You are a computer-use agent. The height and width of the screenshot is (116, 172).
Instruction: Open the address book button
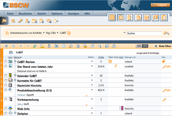(x=147, y=18)
